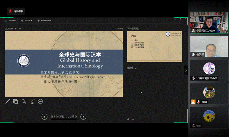Click 显示任务栏 in the presenter toolbar

(x=10, y=20)
